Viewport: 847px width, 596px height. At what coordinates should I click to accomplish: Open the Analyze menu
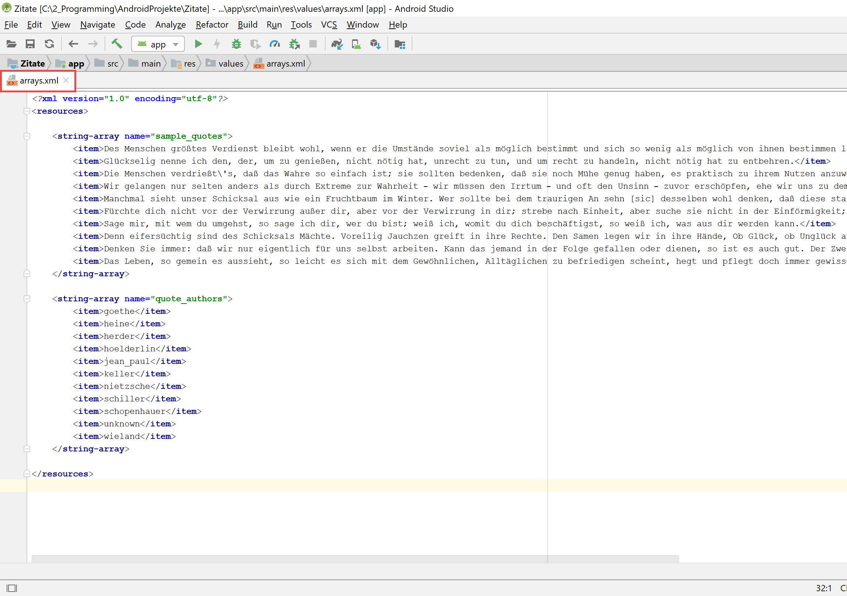tap(171, 25)
